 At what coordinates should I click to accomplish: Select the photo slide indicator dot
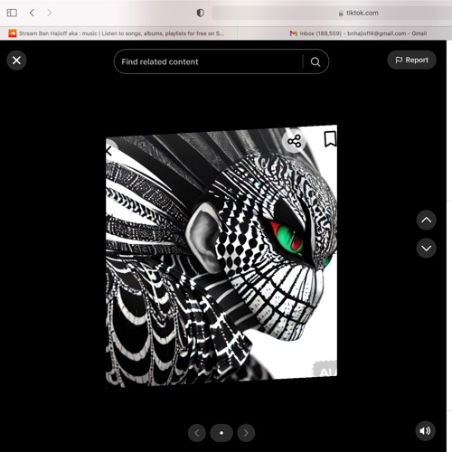click(221, 433)
